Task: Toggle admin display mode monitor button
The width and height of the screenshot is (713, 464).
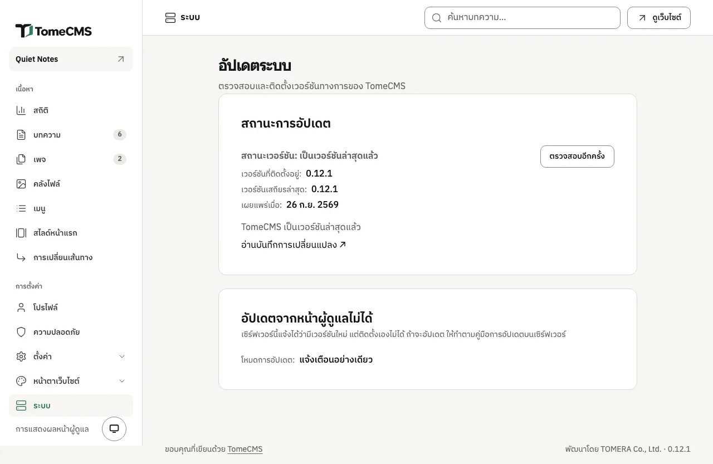Action: (x=114, y=429)
